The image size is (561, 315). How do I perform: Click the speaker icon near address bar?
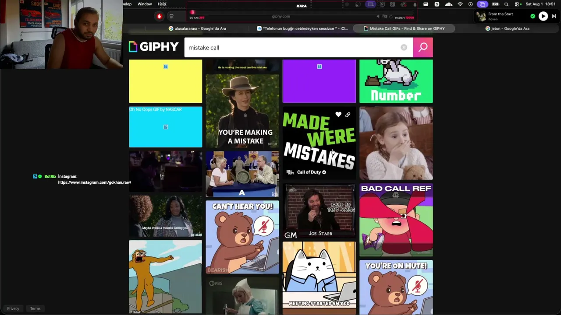tap(378, 16)
